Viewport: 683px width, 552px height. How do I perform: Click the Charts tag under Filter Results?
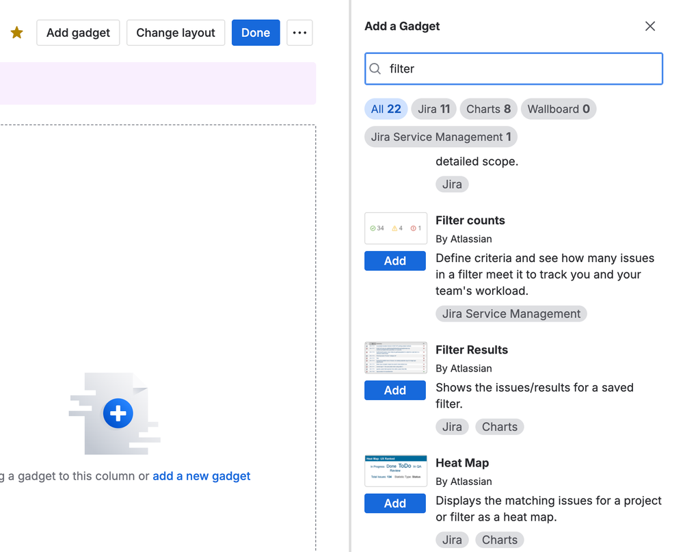tap(500, 427)
